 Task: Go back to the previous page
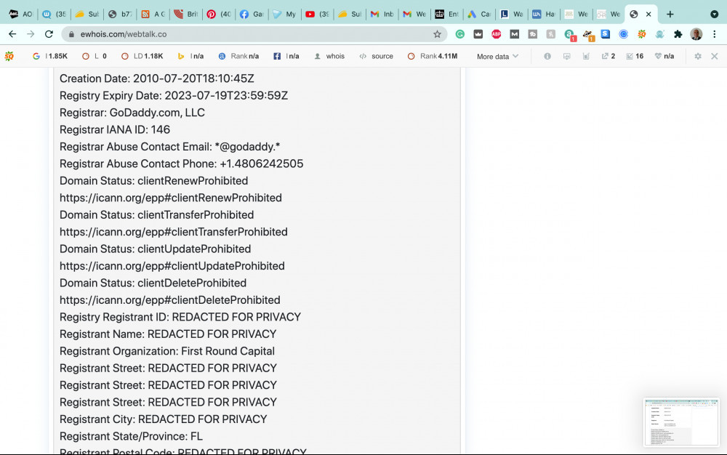click(x=12, y=34)
